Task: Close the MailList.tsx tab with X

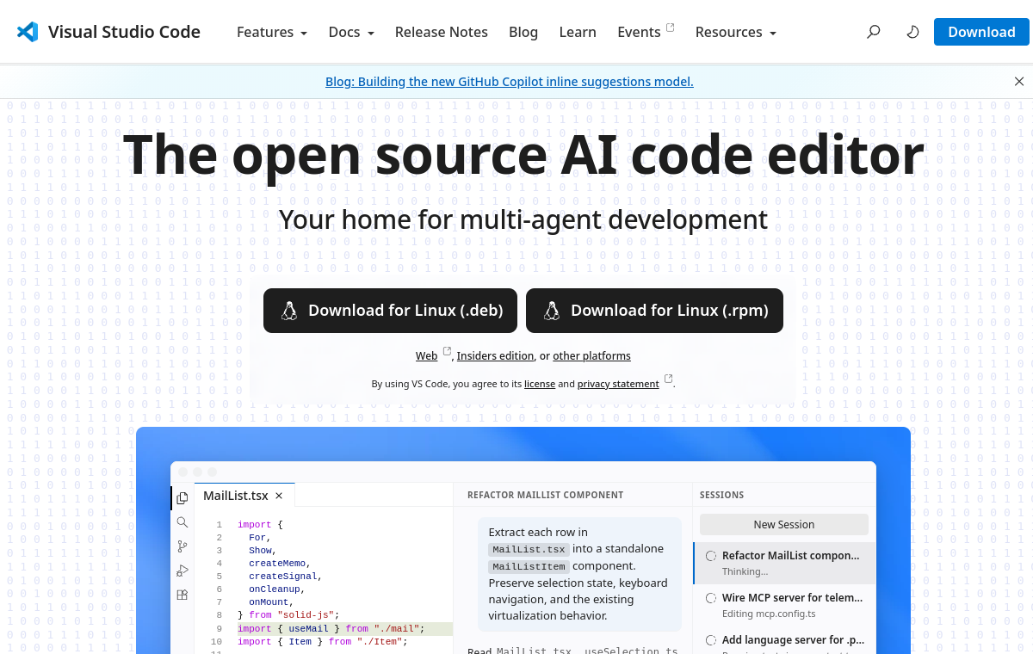Action: 279,496
